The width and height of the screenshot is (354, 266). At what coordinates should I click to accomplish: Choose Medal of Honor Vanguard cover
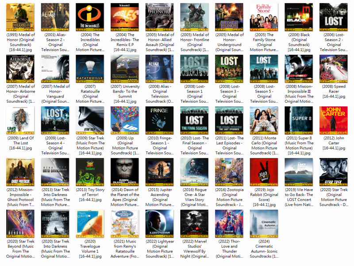[55, 69]
